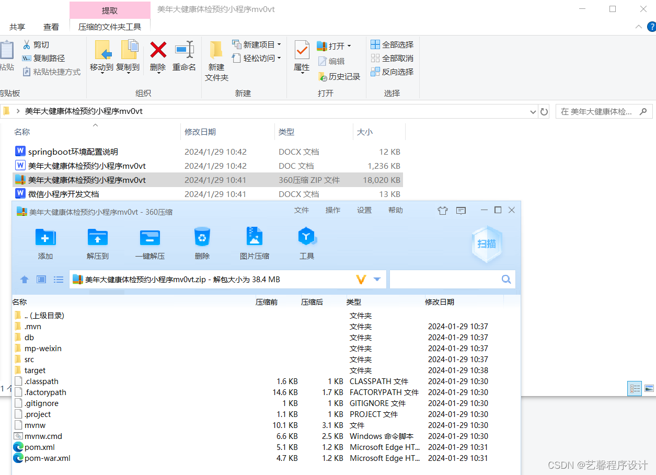Go up one level with the archive up arrow
The height and width of the screenshot is (475, 656).
point(24,280)
